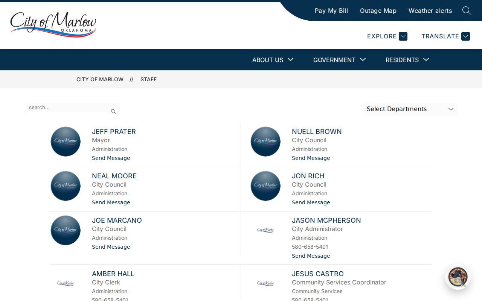Image resolution: width=482 pixels, height=301 pixels.
Task: Click Jason McPherson's logo thumbnail
Action: pos(265,230)
